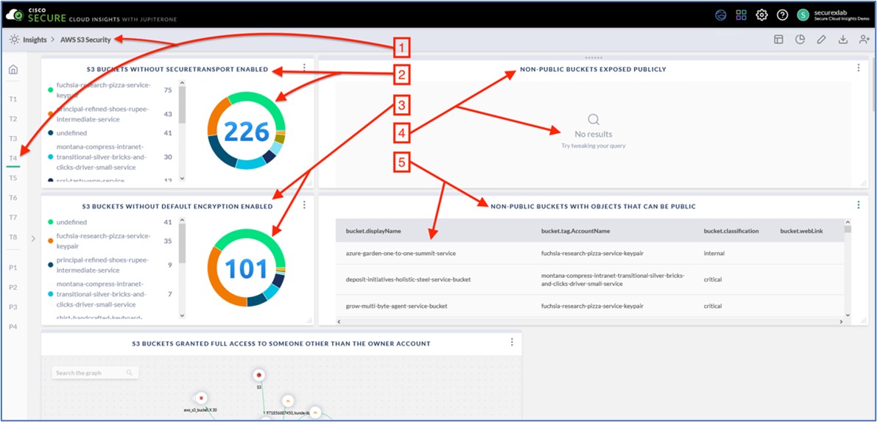Click the green segment of 101 donut
The height and width of the screenshot is (422, 877).
click(253, 238)
